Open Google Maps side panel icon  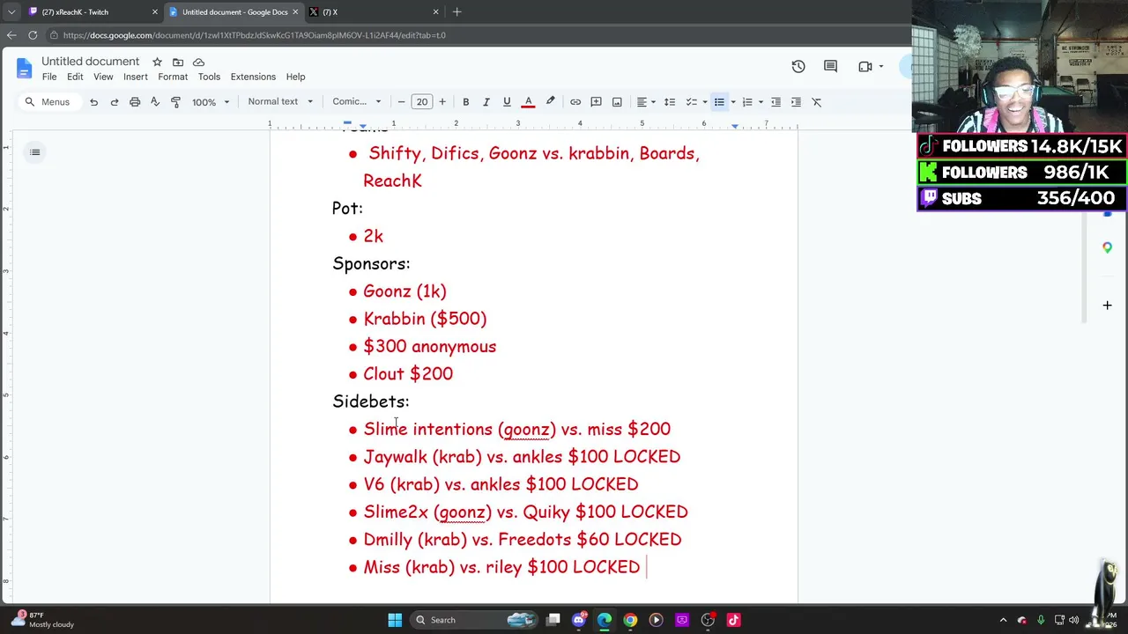pyautogui.click(x=1108, y=248)
